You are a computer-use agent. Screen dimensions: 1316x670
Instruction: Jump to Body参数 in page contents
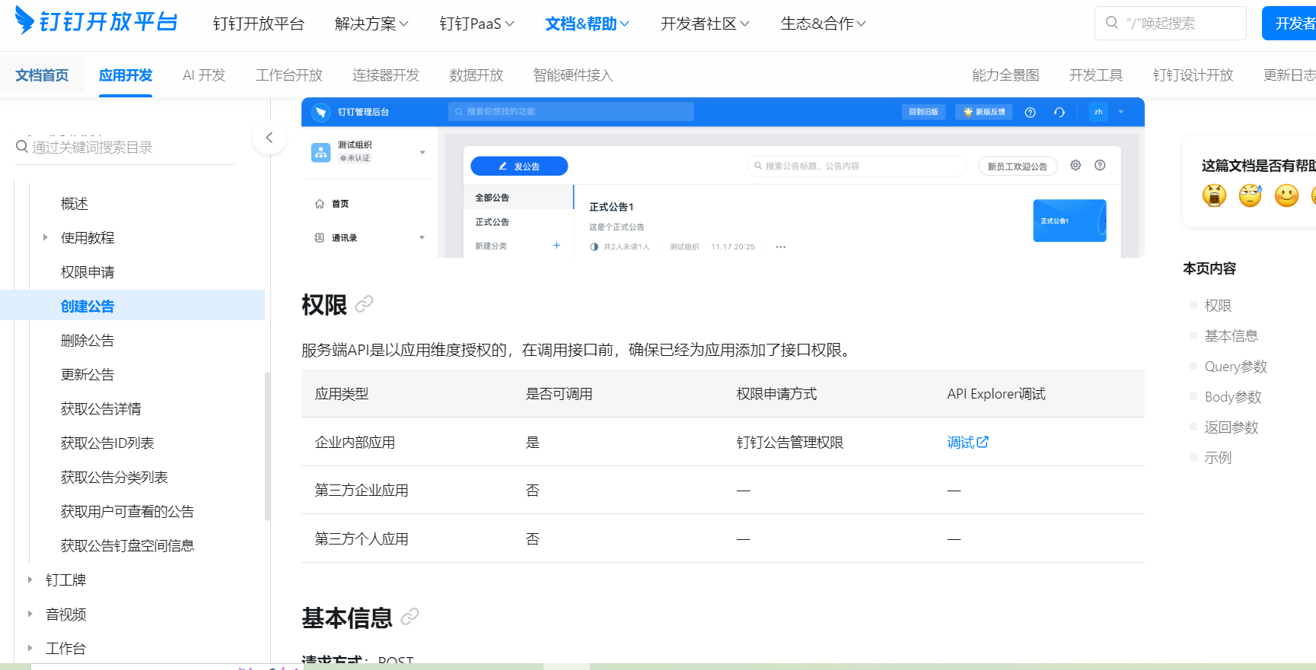[x=1233, y=396]
